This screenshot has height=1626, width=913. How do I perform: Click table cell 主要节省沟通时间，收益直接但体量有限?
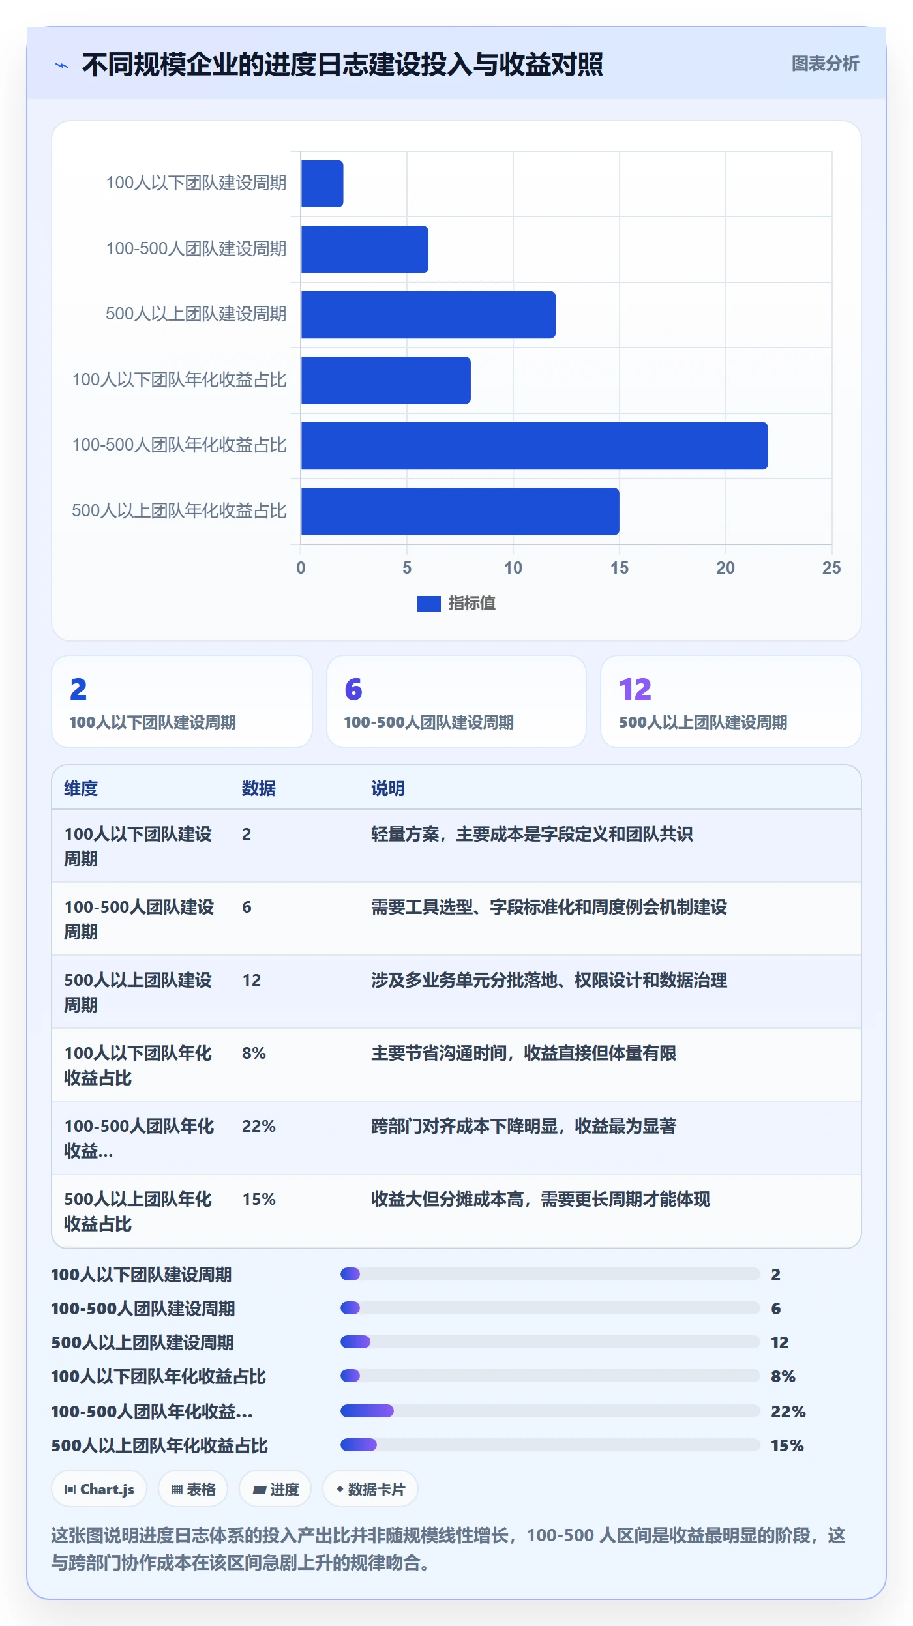tap(524, 1053)
